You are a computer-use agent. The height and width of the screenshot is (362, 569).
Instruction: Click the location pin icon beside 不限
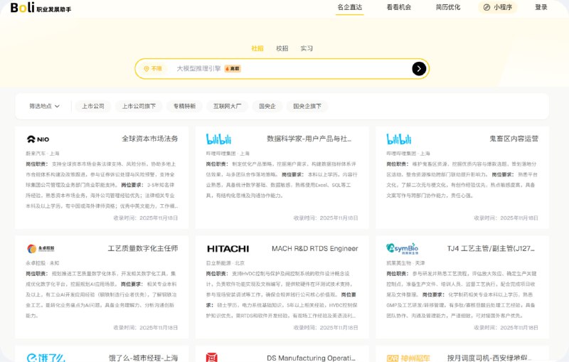pos(147,68)
